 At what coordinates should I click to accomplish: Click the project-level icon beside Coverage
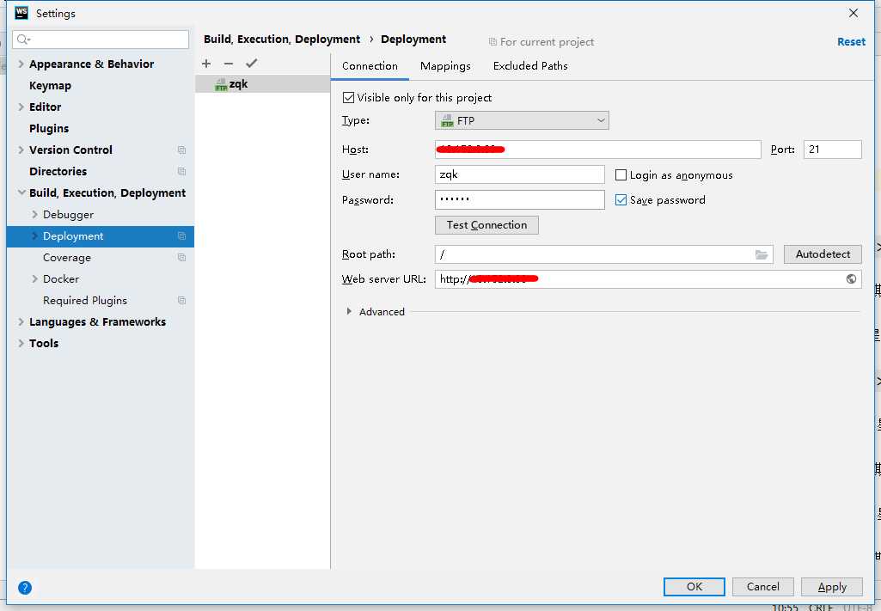pos(181,257)
